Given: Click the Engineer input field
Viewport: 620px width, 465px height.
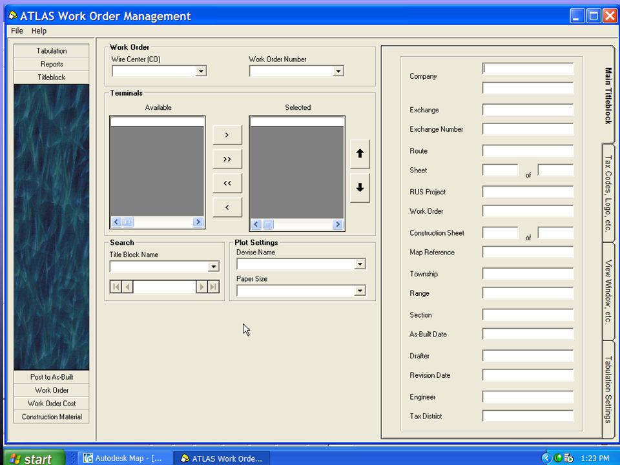Looking at the screenshot, I should pyautogui.click(x=528, y=397).
